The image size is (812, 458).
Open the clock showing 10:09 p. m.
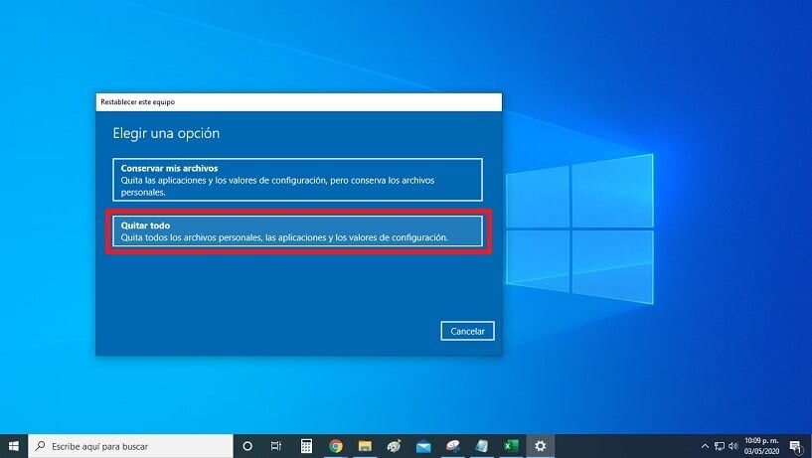pos(761,446)
